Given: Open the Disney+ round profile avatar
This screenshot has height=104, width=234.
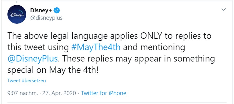Looking at the screenshot, I should pos(17,14).
